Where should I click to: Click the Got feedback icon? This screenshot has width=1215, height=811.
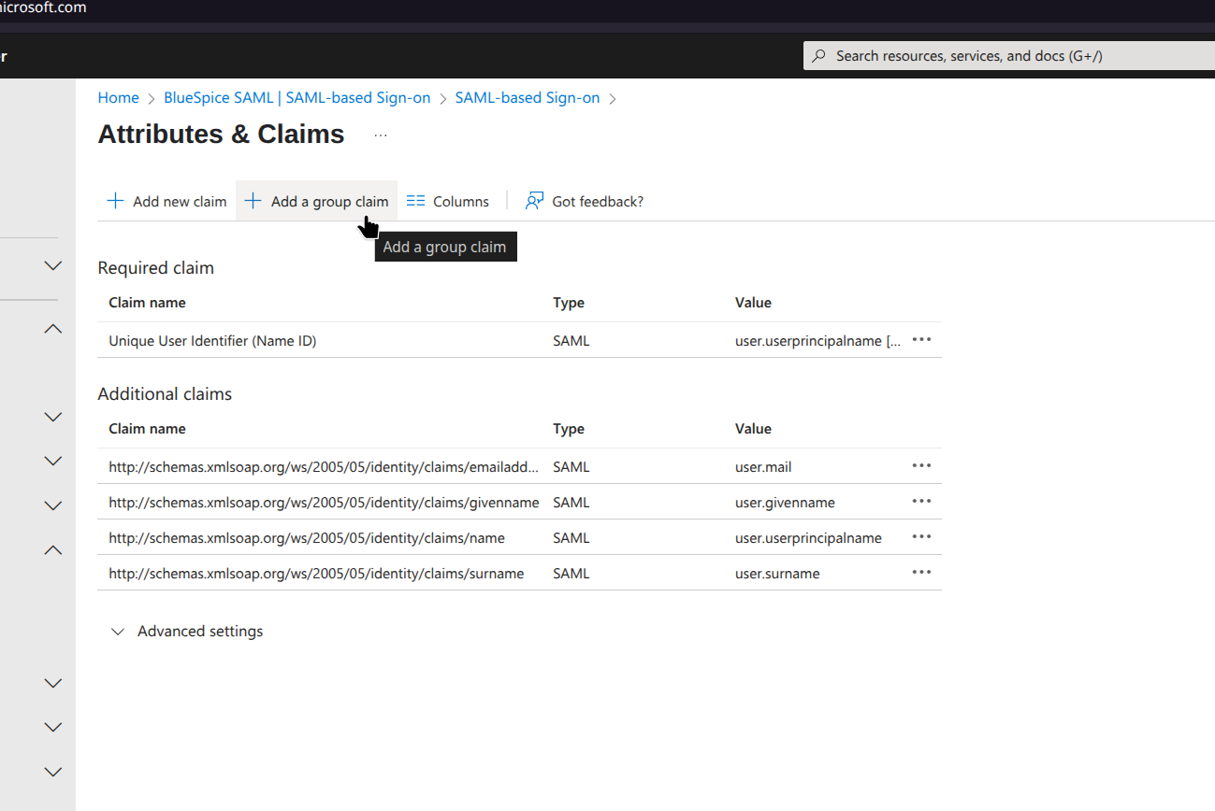pos(534,201)
